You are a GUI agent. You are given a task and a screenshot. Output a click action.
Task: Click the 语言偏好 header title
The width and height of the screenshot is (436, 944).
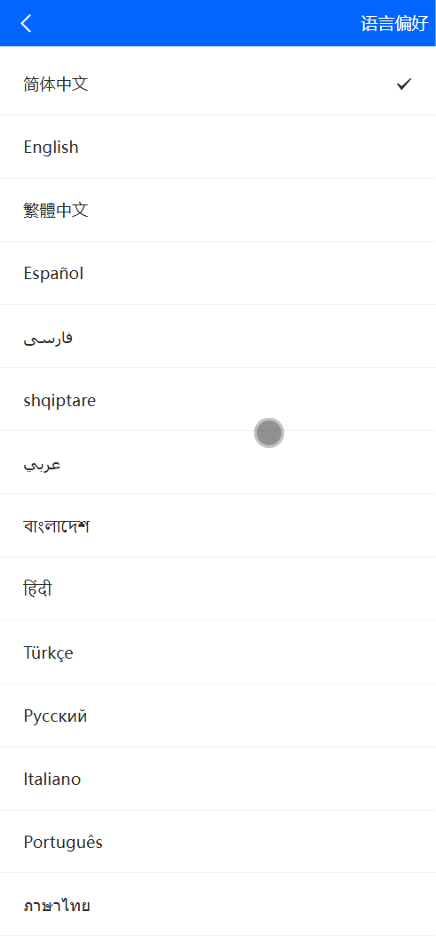point(394,23)
